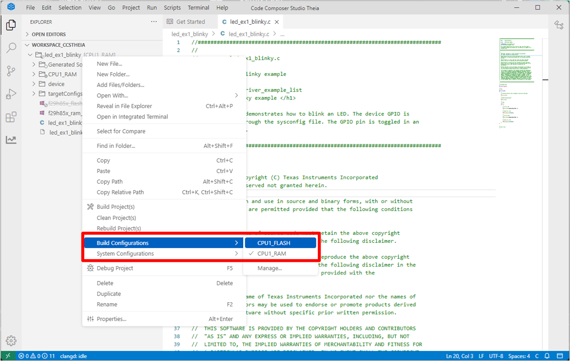Open the Source Control view icon
The height and width of the screenshot is (361, 570).
pyautogui.click(x=11, y=71)
